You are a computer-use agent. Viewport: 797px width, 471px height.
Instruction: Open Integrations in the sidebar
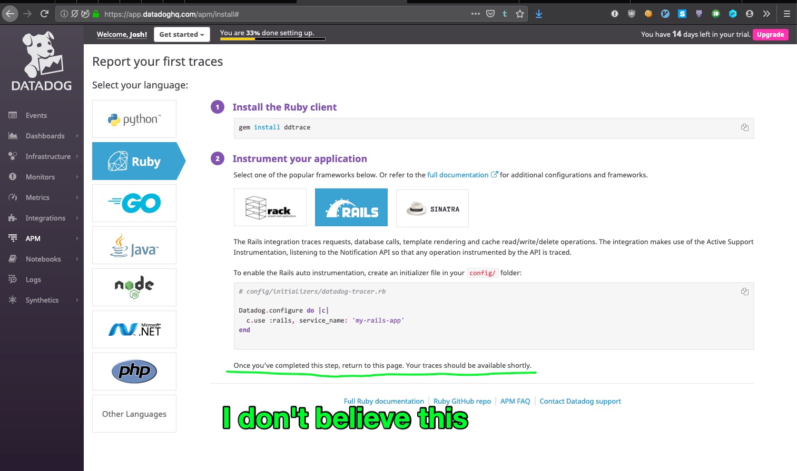[45, 218]
